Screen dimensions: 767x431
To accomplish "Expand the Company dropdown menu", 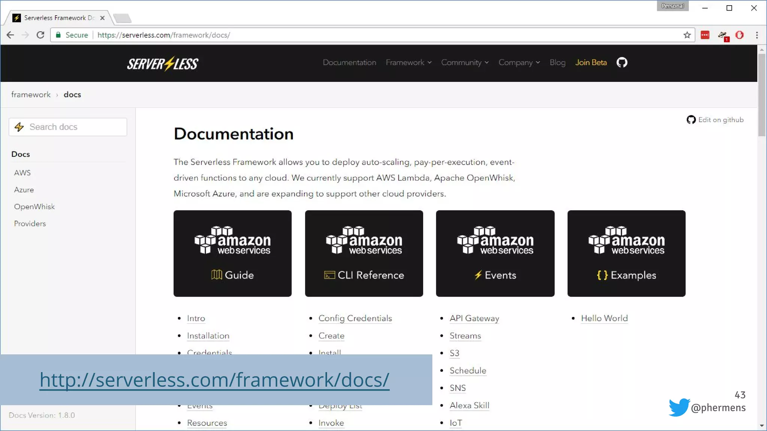I will [x=519, y=62].
